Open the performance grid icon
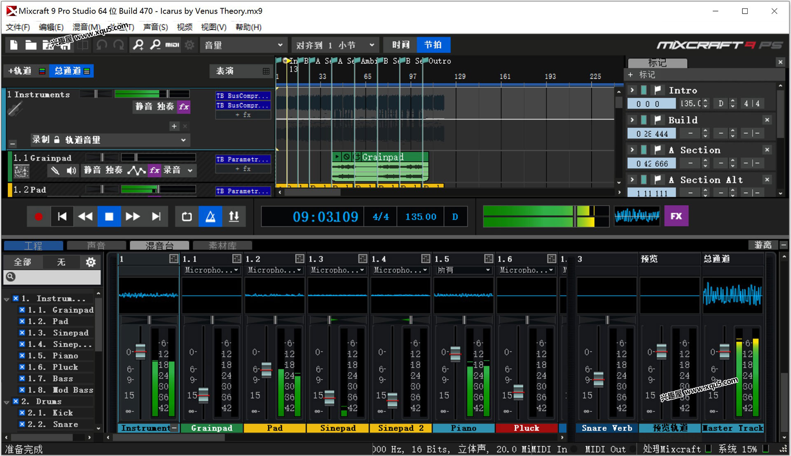This screenshot has height=456, width=791. click(266, 71)
